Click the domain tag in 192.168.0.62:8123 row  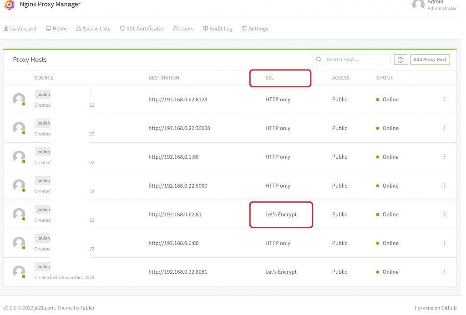coord(42,95)
